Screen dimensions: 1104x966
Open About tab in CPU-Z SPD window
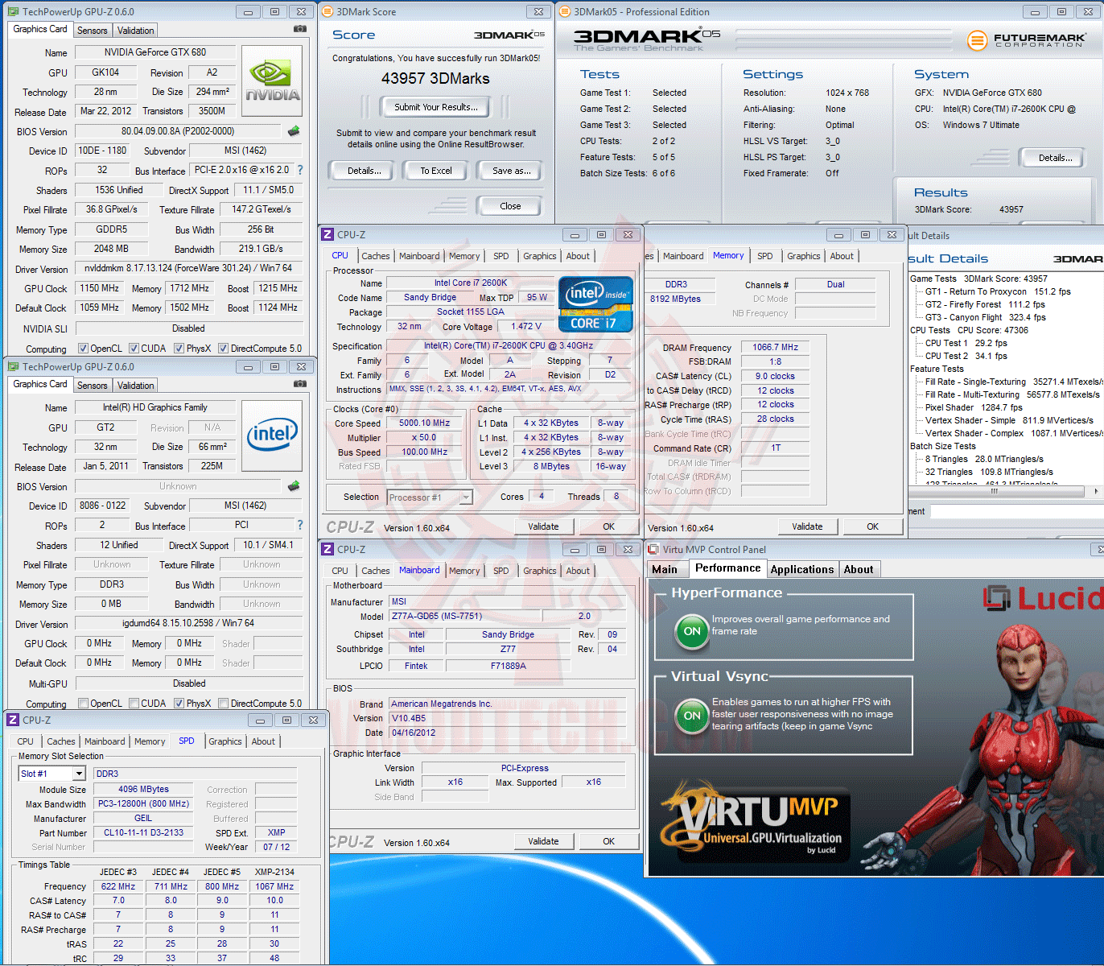coord(263,741)
